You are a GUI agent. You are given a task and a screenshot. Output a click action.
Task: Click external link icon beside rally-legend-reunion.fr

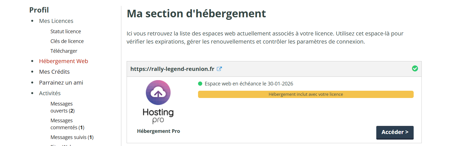pyautogui.click(x=219, y=69)
